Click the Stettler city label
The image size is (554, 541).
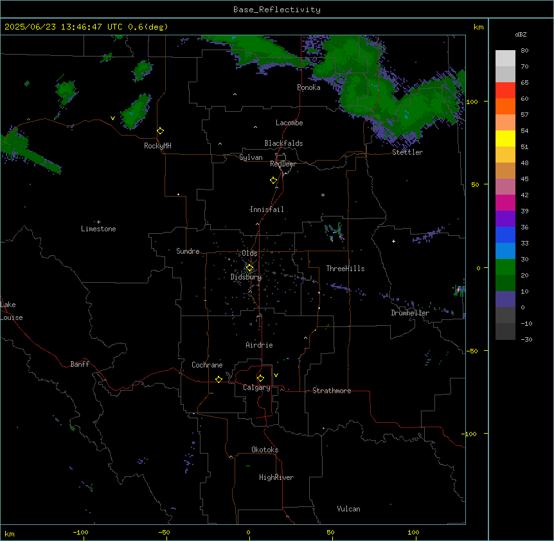[x=407, y=152]
